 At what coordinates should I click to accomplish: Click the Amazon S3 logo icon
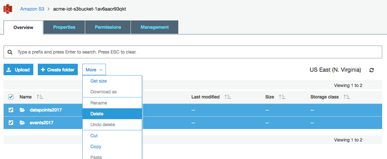pos(8,9)
